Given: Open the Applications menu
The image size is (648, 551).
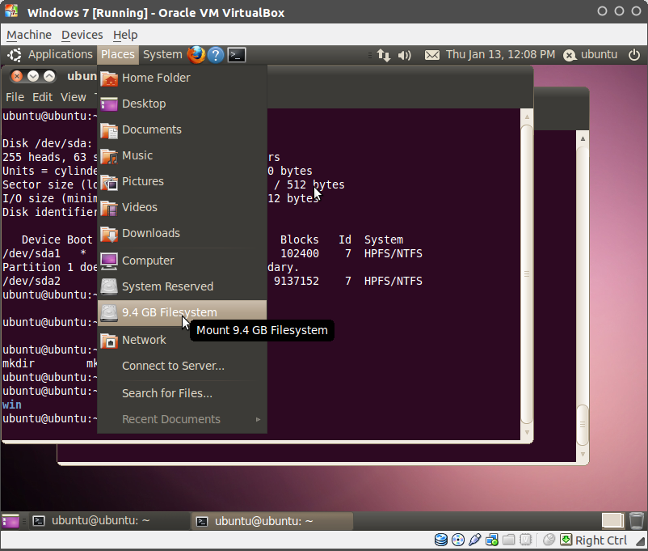Looking at the screenshot, I should point(61,55).
